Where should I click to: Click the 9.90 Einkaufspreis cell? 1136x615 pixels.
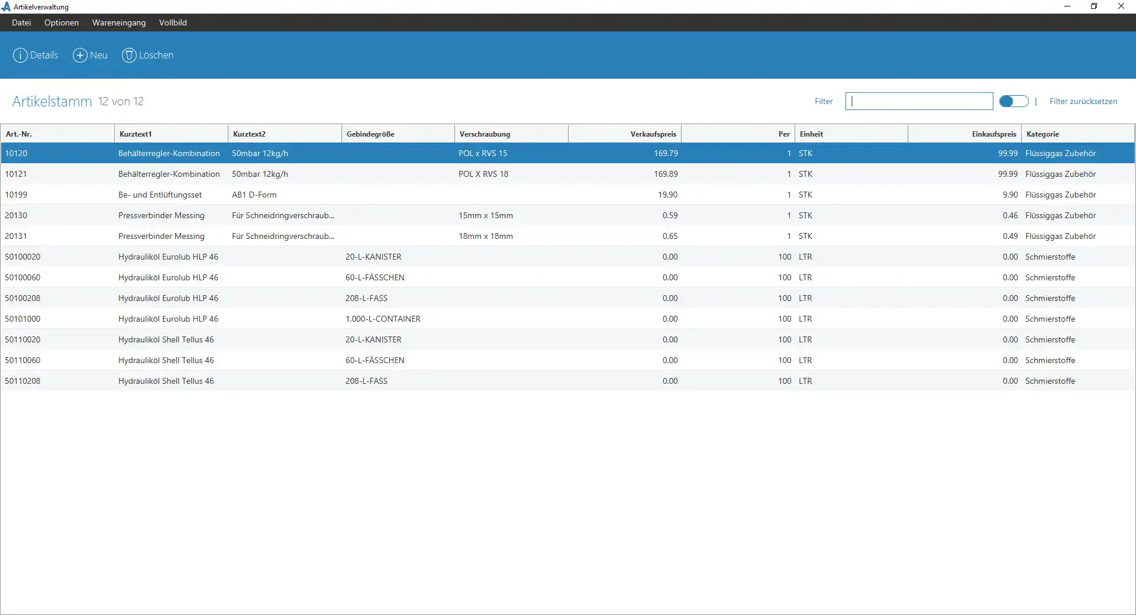tap(1010, 195)
